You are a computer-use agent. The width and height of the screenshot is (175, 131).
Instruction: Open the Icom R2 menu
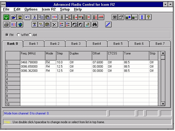pos(49,9)
